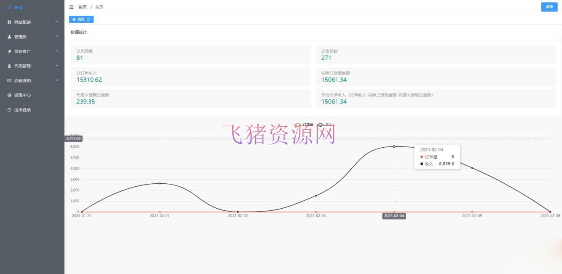The width and height of the screenshot is (562, 274).
Task: Expand the 消息通知 submenu
Action: (x=56, y=80)
